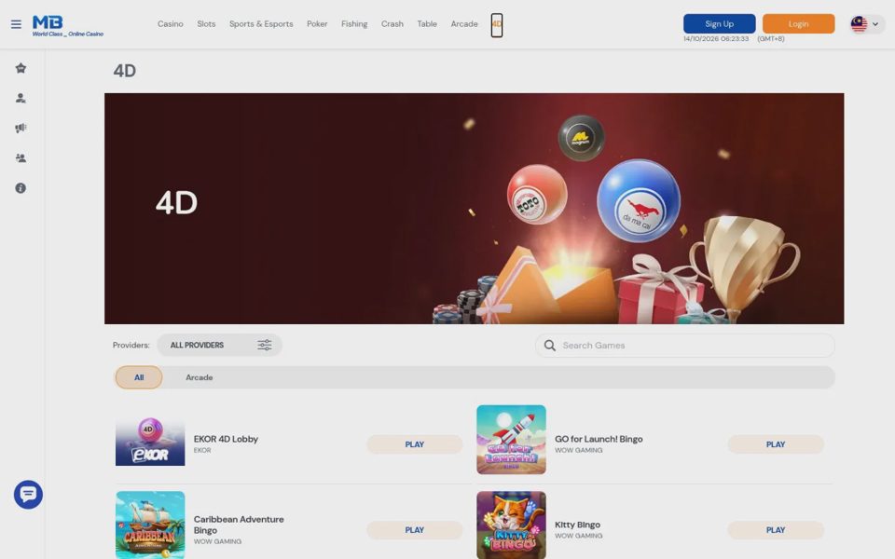Select the All filter tab
Image resolution: width=895 pixels, height=559 pixels.
point(139,377)
